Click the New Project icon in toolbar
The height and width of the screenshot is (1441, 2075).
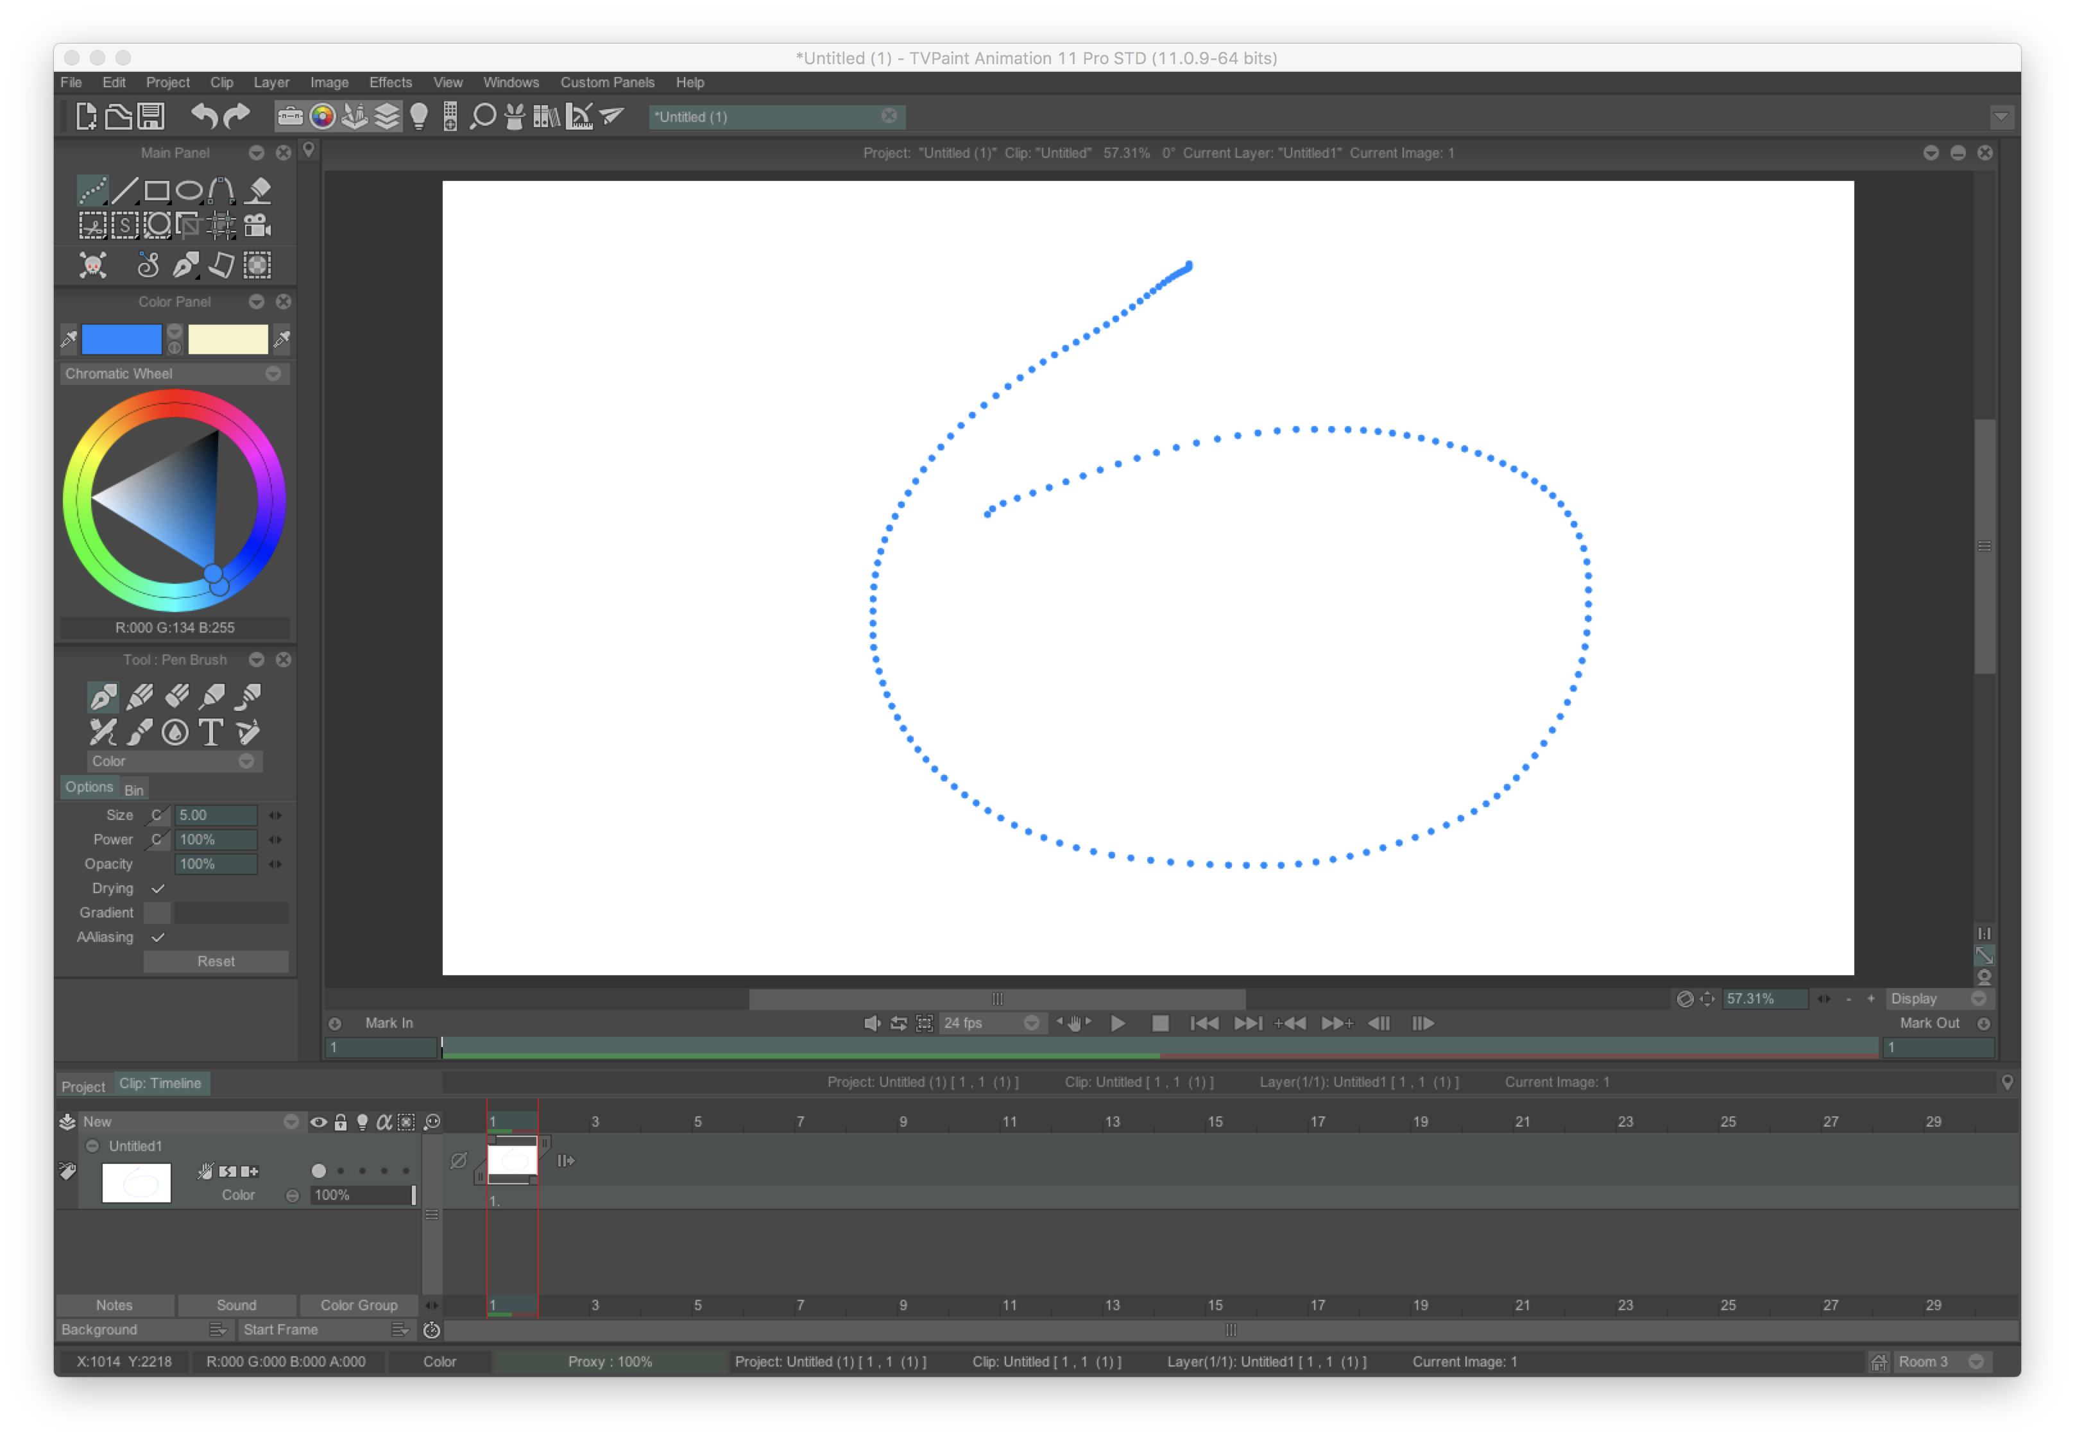click(86, 117)
